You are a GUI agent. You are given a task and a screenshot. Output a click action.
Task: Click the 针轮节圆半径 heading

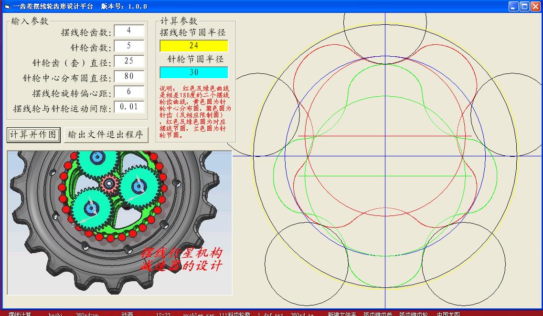196,59
